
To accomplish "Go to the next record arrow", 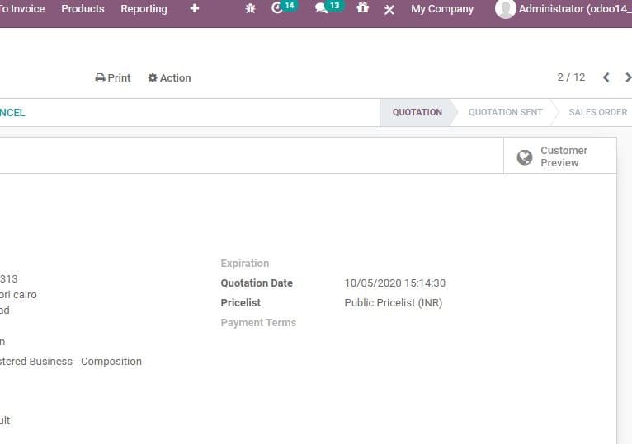I will click(628, 77).
